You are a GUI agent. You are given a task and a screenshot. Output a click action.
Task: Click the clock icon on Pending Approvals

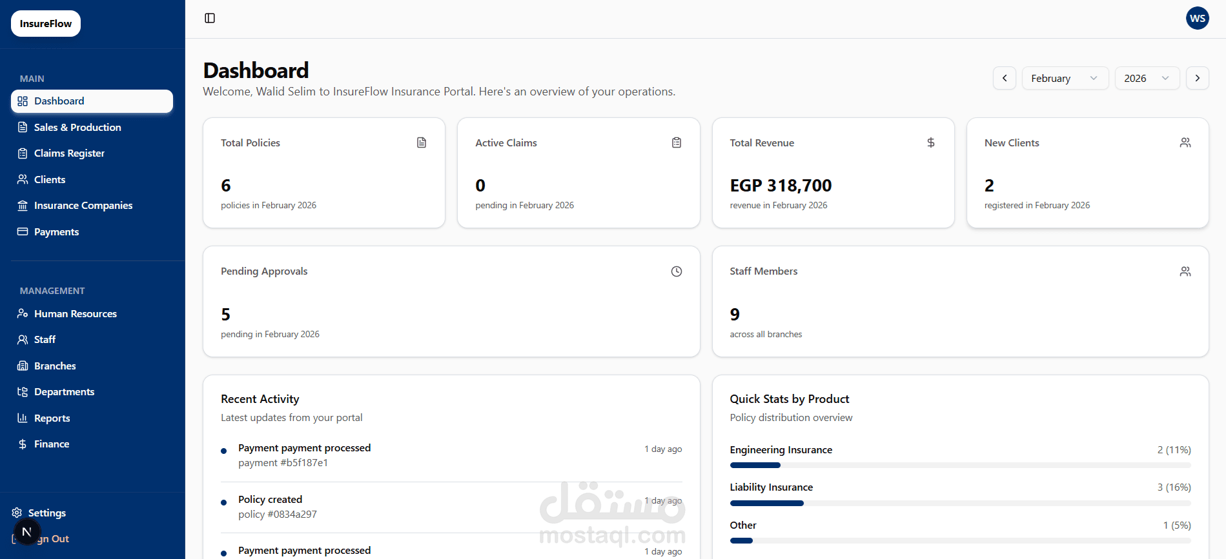click(676, 271)
